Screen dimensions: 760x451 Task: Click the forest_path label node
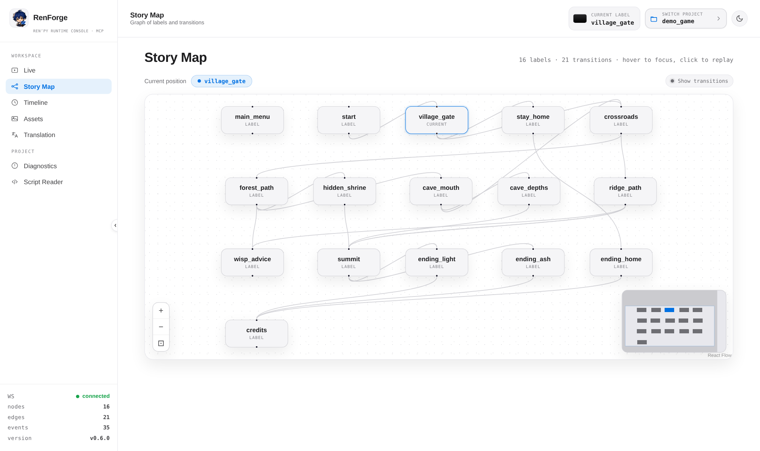coord(256,191)
